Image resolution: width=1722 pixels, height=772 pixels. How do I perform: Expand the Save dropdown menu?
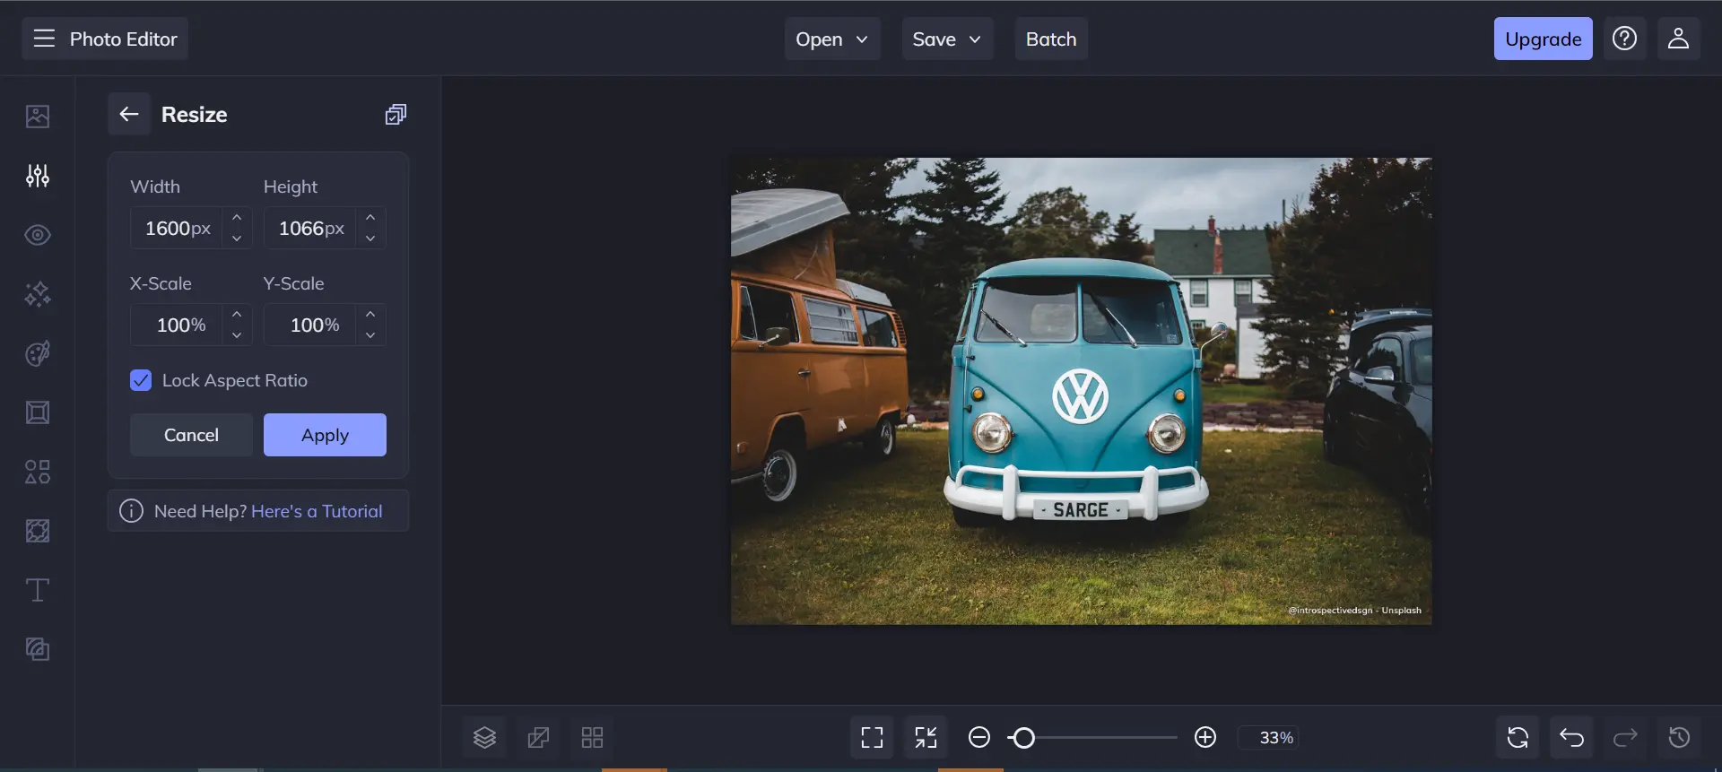[x=947, y=39]
